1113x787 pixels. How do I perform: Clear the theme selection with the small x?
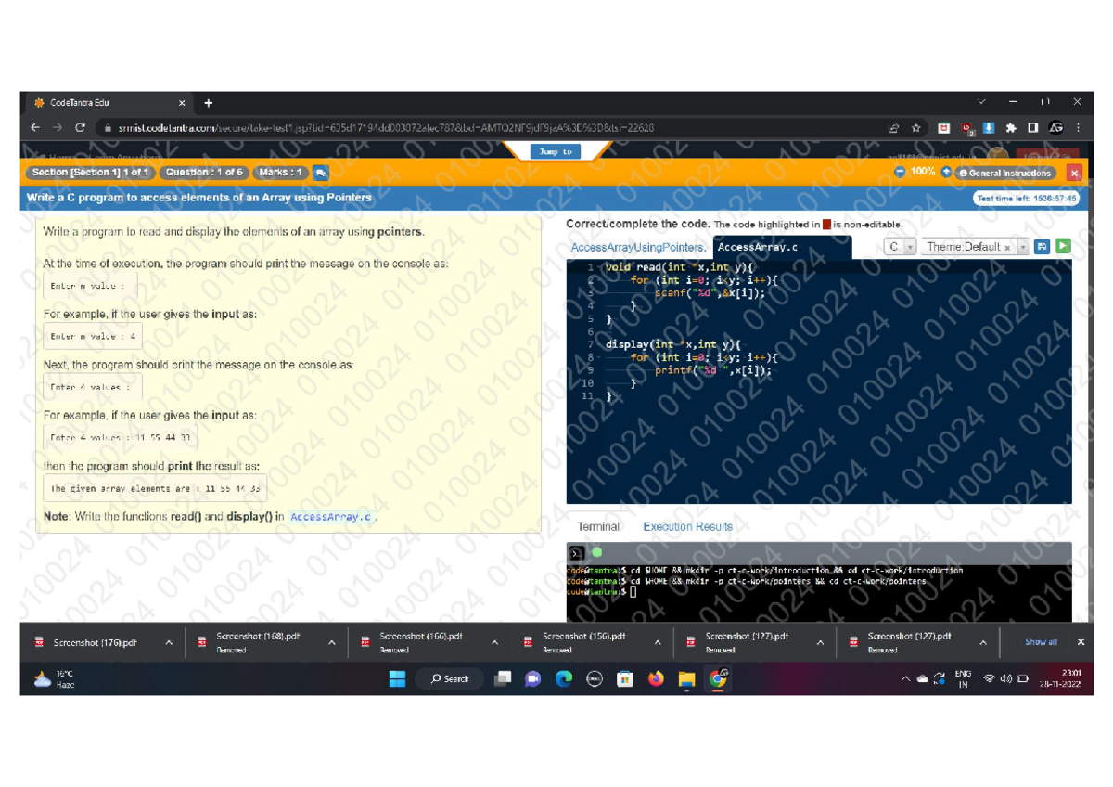pyautogui.click(x=1007, y=248)
